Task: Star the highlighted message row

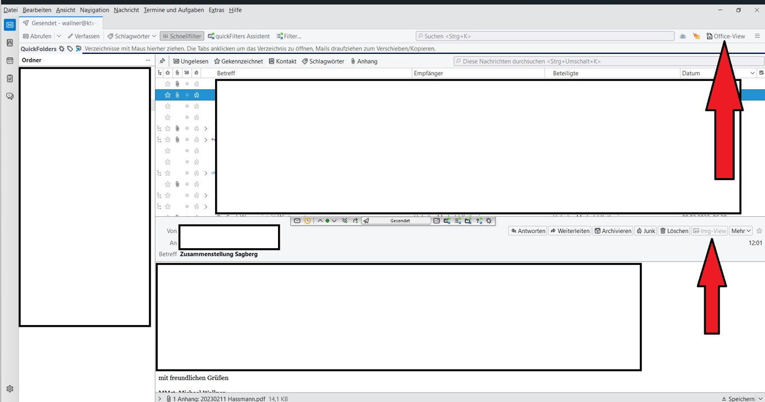Action: [x=167, y=95]
